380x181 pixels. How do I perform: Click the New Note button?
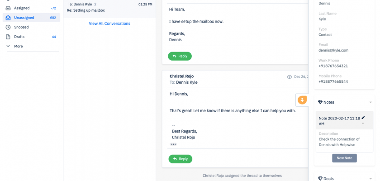(344, 158)
